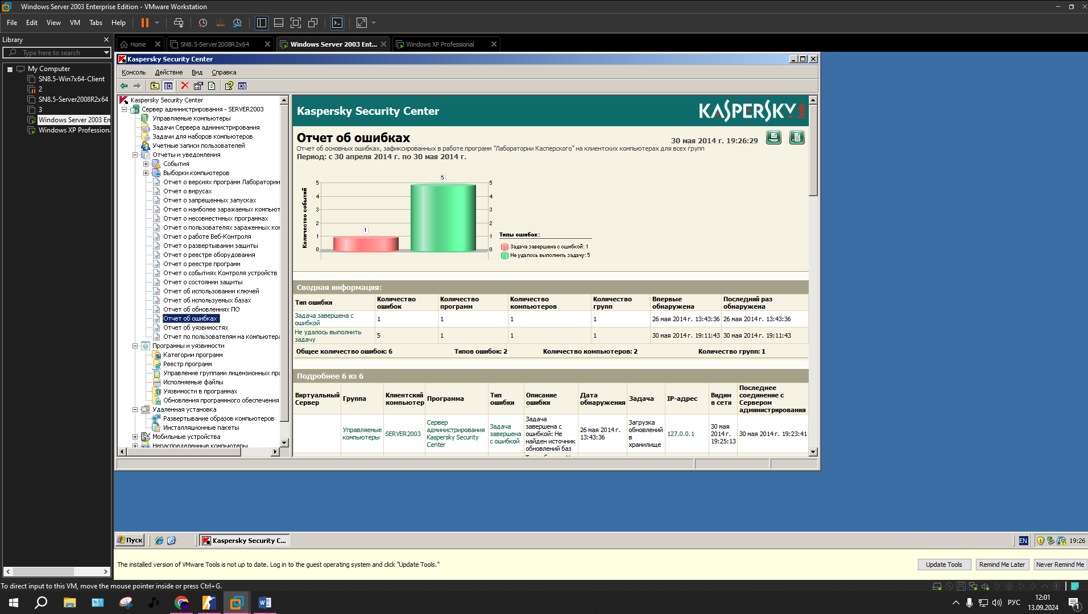Click the Windows search magnifier icon
This screenshot has width=1088, height=614.
pos(41,603)
